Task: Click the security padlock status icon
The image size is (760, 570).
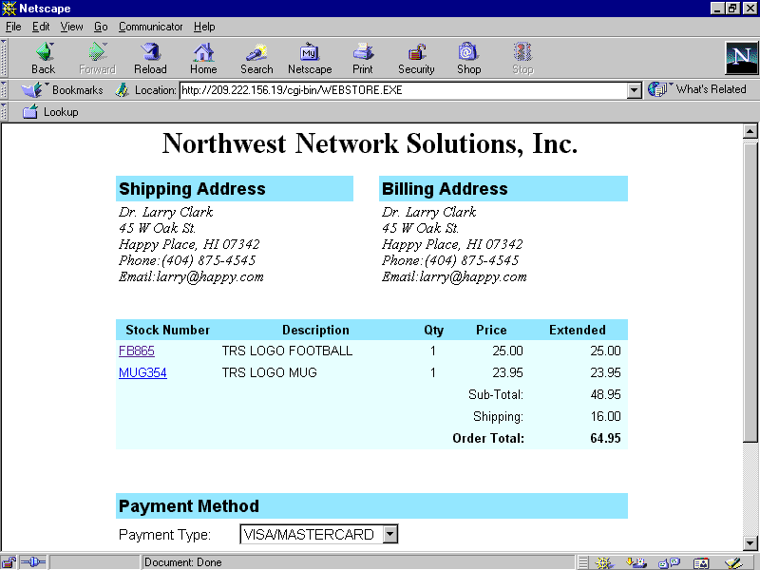Action: (x=9, y=562)
